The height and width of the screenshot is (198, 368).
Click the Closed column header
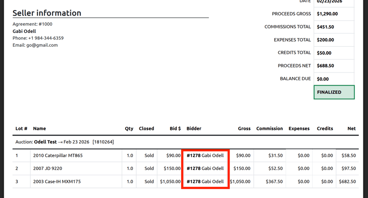pyautogui.click(x=146, y=129)
